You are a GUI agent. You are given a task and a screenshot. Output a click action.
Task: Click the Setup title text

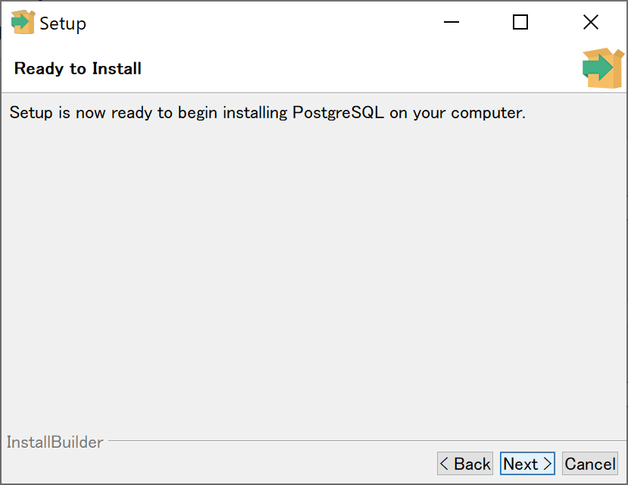coord(64,23)
